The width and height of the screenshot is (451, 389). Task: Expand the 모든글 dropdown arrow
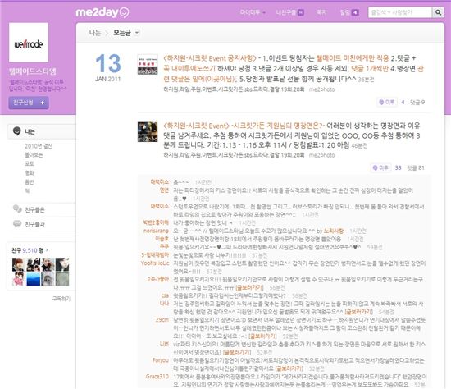137,33
